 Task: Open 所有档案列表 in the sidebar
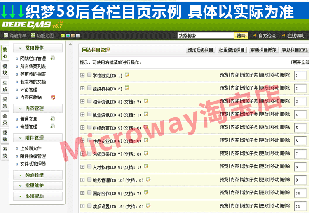(33, 66)
